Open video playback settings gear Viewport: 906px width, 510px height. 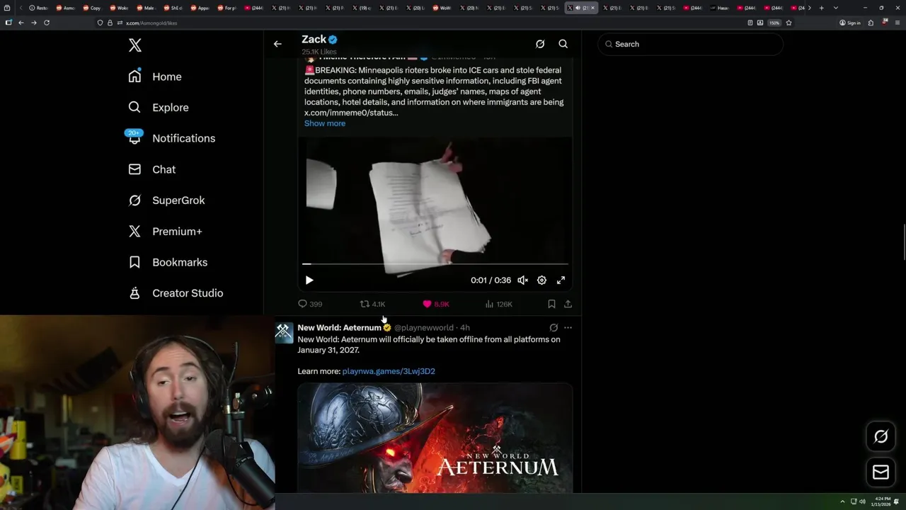541,280
